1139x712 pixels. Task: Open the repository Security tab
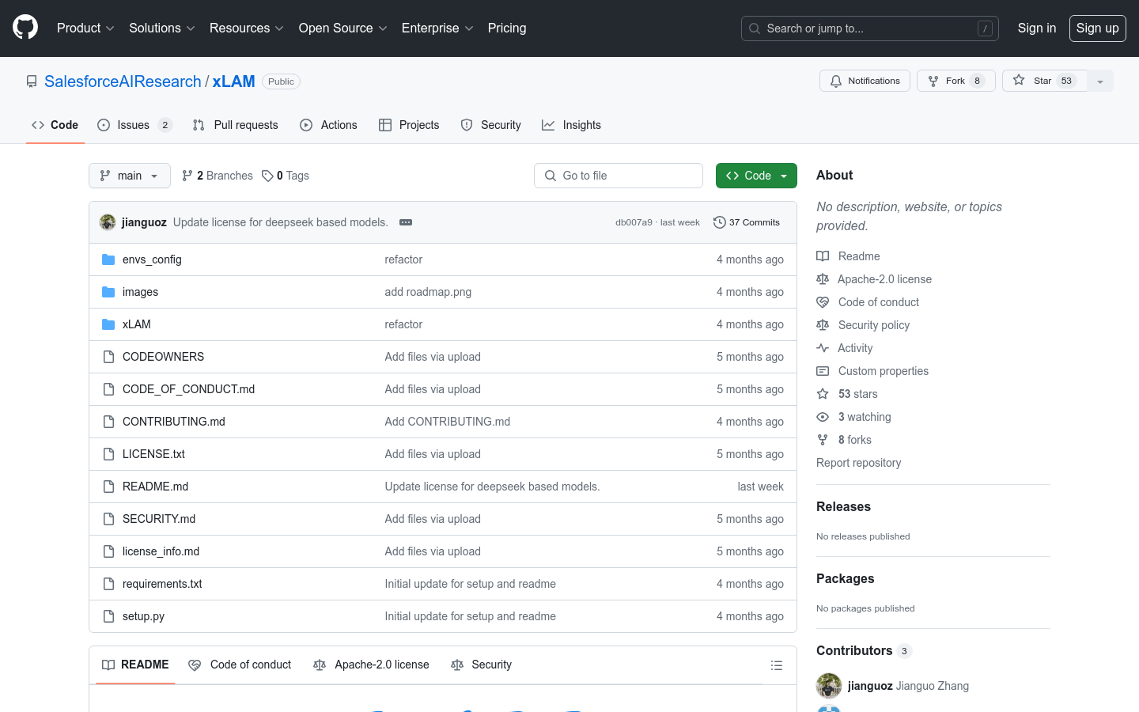pyautogui.click(x=490, y=125)
